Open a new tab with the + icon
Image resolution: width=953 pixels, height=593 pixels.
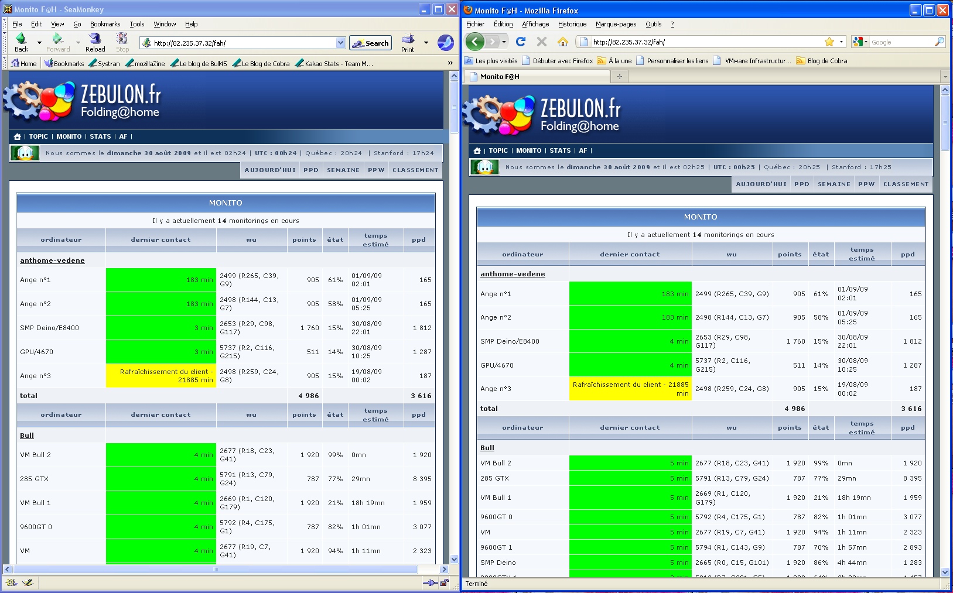click(619, 76)
